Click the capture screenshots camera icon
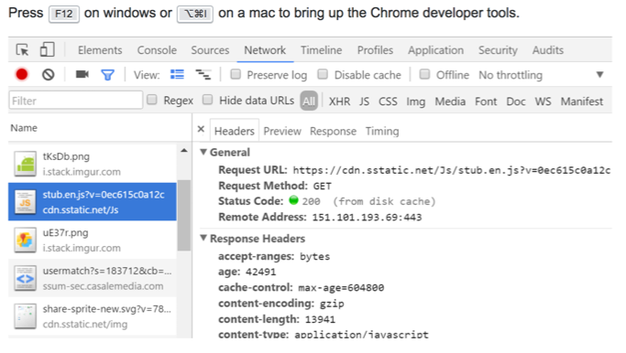This screenshot has width=626, height=353. coord(82,74)
